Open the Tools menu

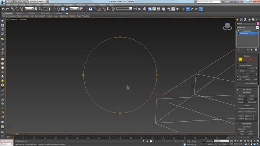[x=15, y=5]
